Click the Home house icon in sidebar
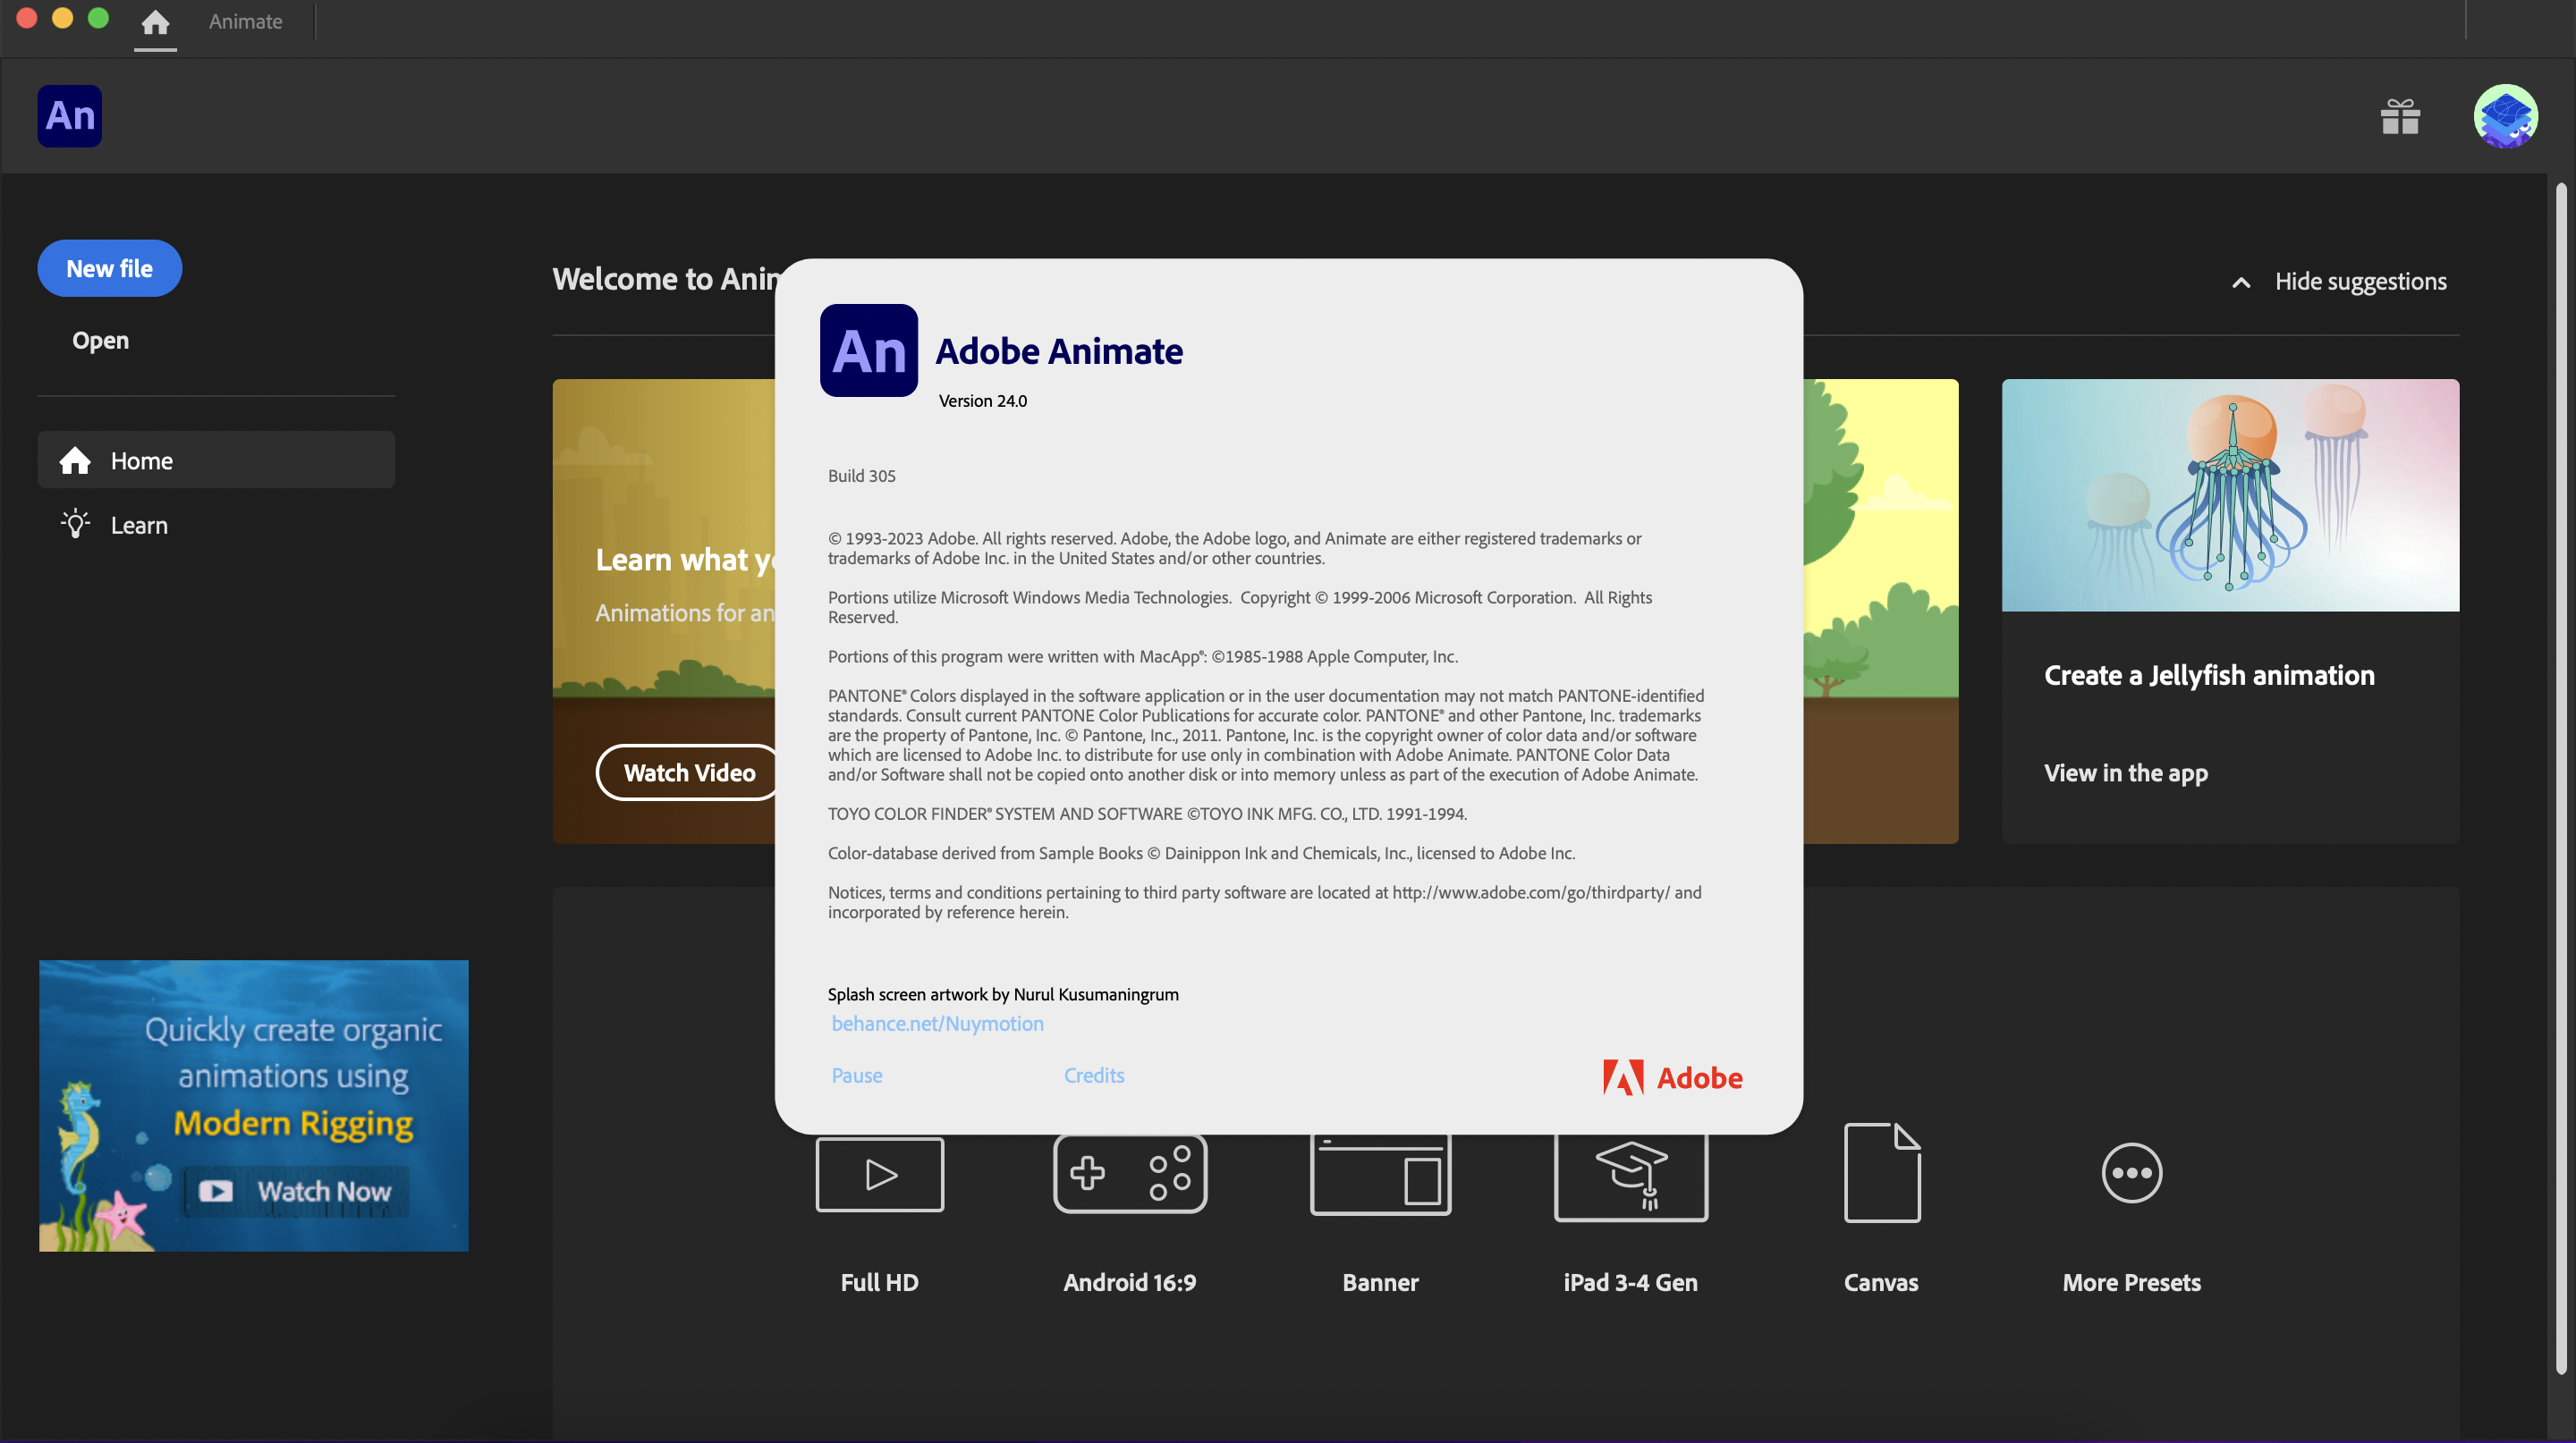Image resolution: width=2576 pixels, height=1443 pixels. (75, 460)
